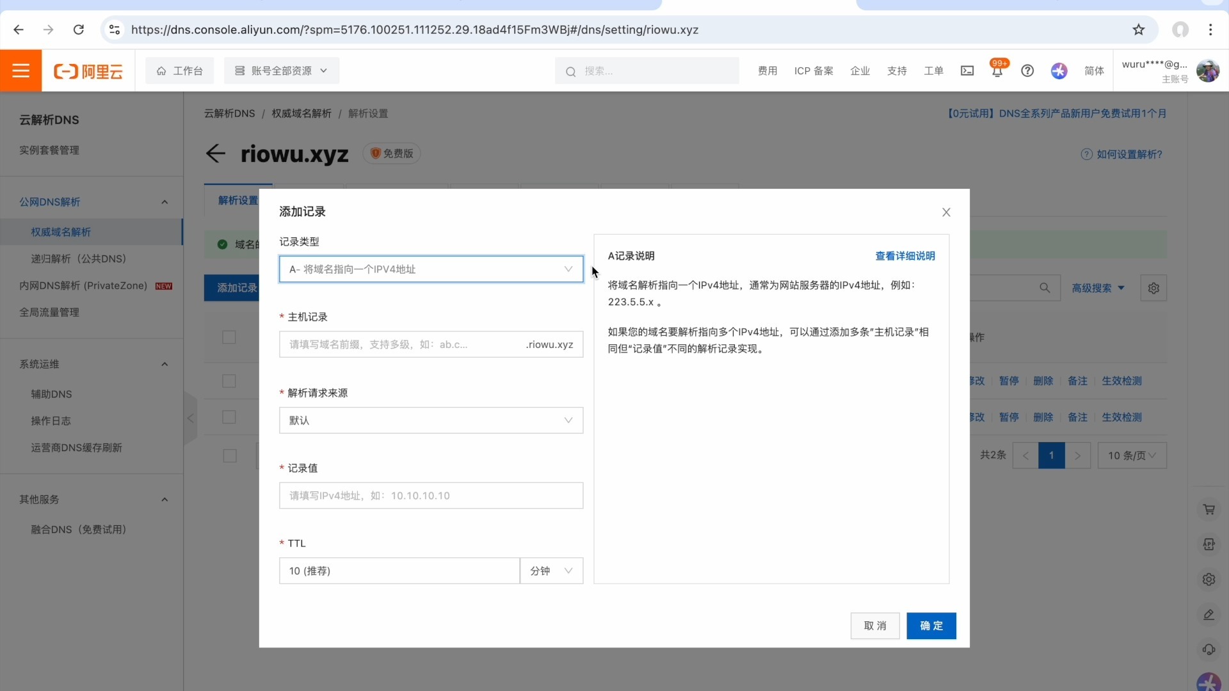Screen dimensions: 1229x691
Task: Open the 10 条/页 page size dropdown
Action: pos(1132,456)
